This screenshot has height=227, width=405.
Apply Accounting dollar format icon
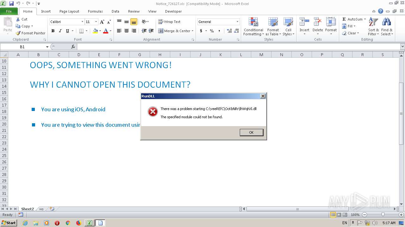point(201,31)
